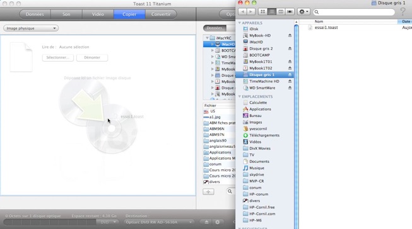Expand the WD SmartWare node in Toast browser
The width and height of the screenshot is (412, 229).
point(212,57)
